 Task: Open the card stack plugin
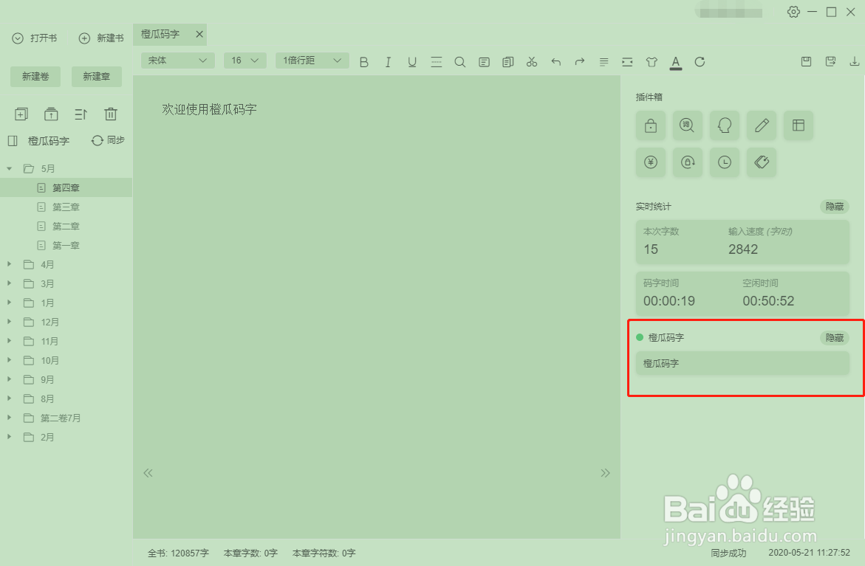coord(762,162)
